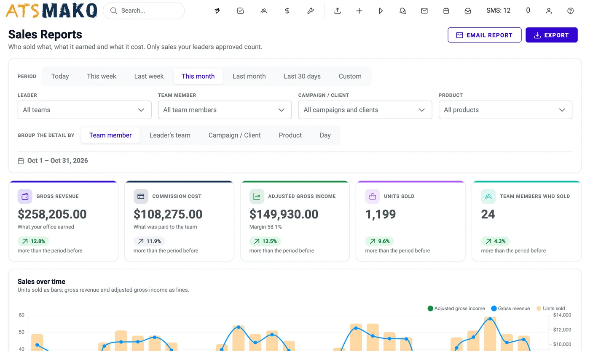Select the Custom period tab
The image size is (590, 351).
pos(350,76)
